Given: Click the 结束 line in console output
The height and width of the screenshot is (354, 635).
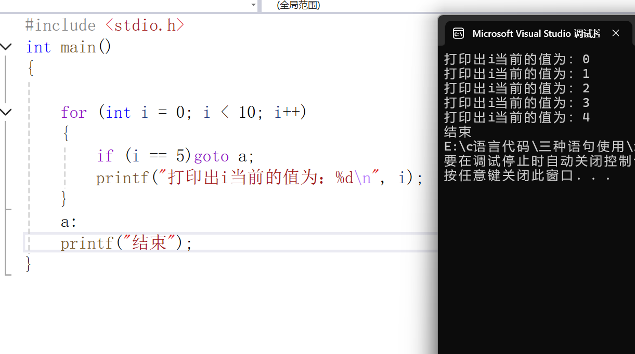Looking at the screenshot, I should click(x=458, y=132).
